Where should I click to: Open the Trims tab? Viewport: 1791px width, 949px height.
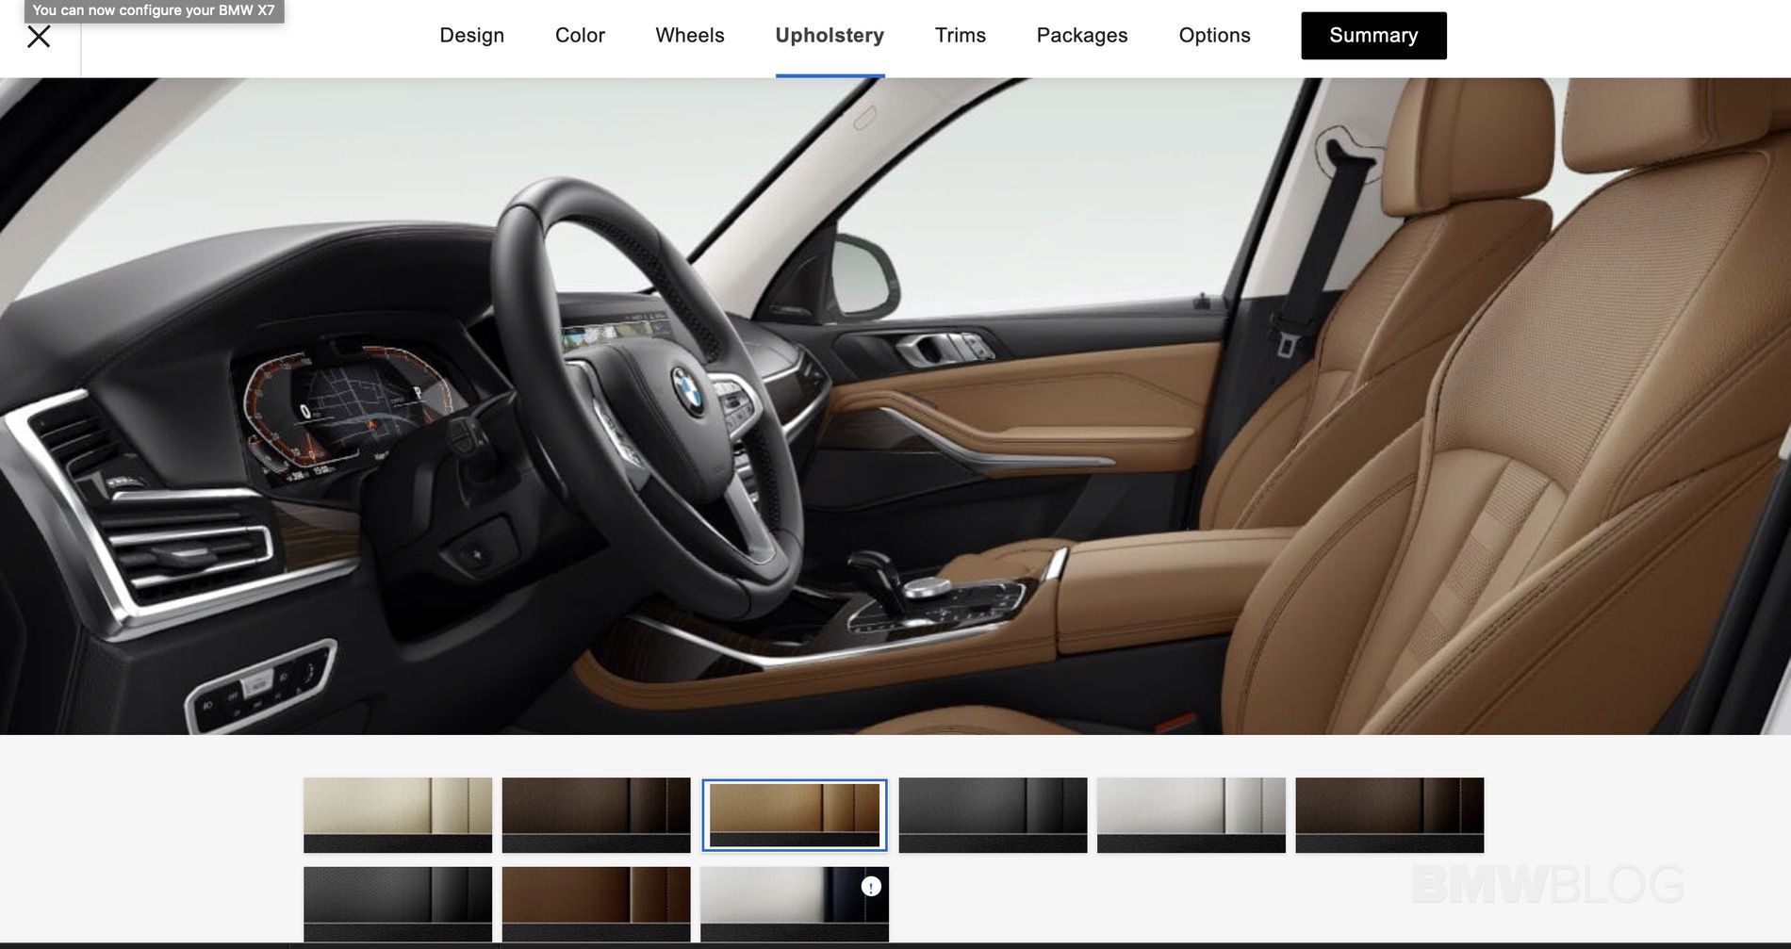tap(960, 36)
